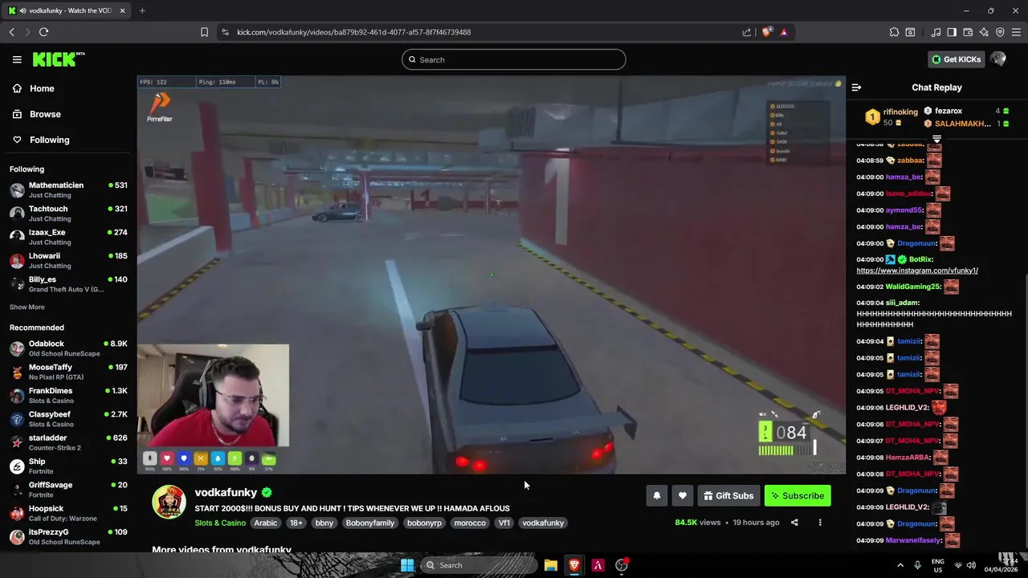Select the 18+ tag
This screenshot has width=1028, height=578.
[x=296, y=523]
